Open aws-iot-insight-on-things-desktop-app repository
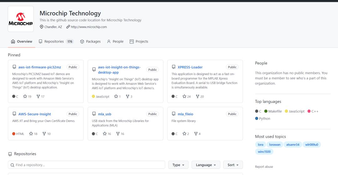The width and height of the screenshot is (338, 175). tap(119, 70)
